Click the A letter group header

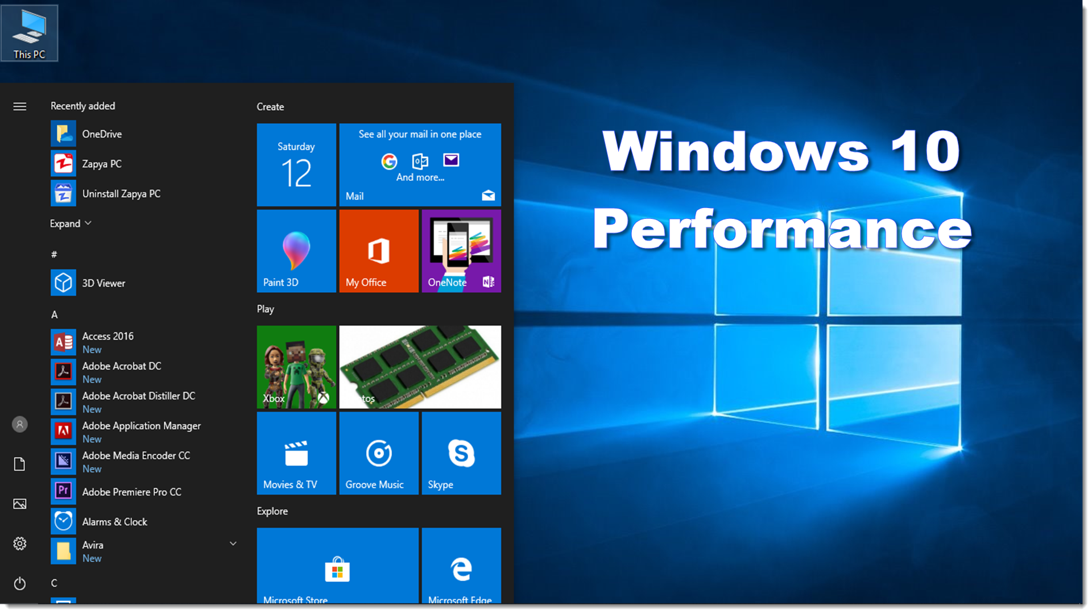[55, 314]
